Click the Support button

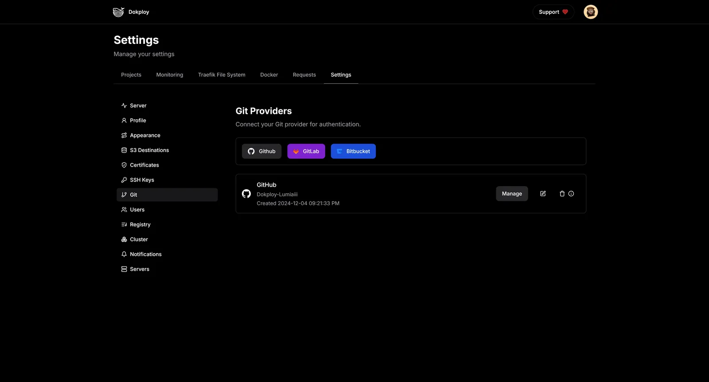(553, 12)
